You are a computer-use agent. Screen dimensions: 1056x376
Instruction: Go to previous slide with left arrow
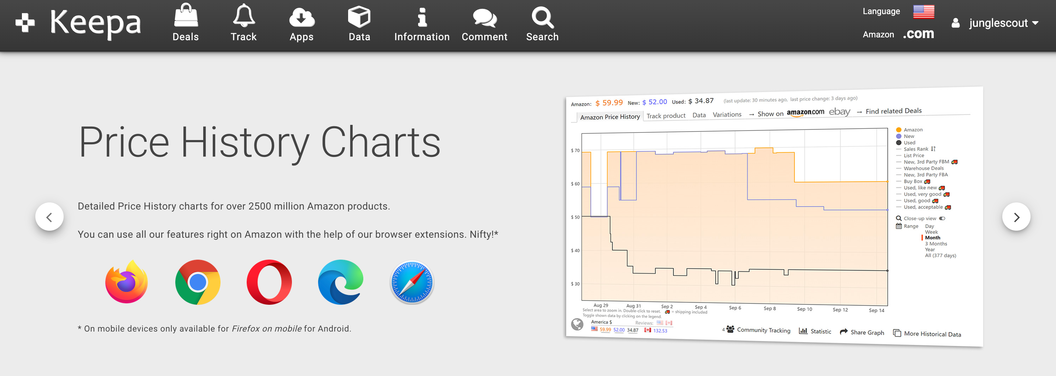click(49, 217)
